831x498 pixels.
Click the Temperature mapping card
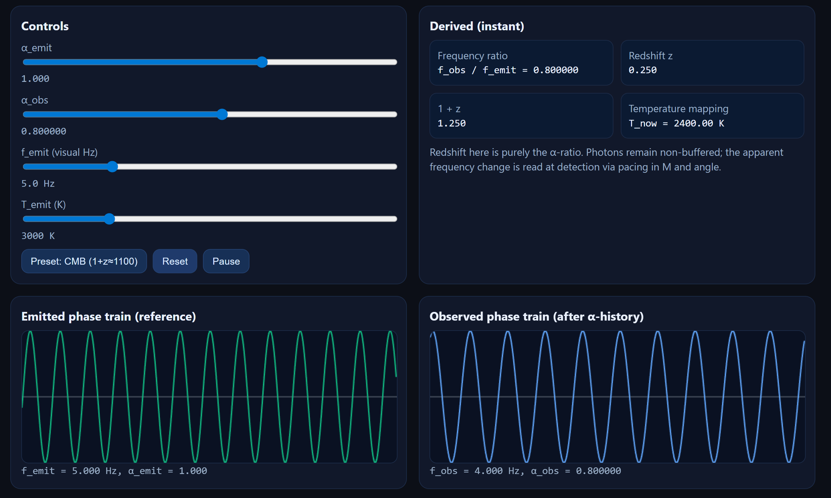click(712, 116)
